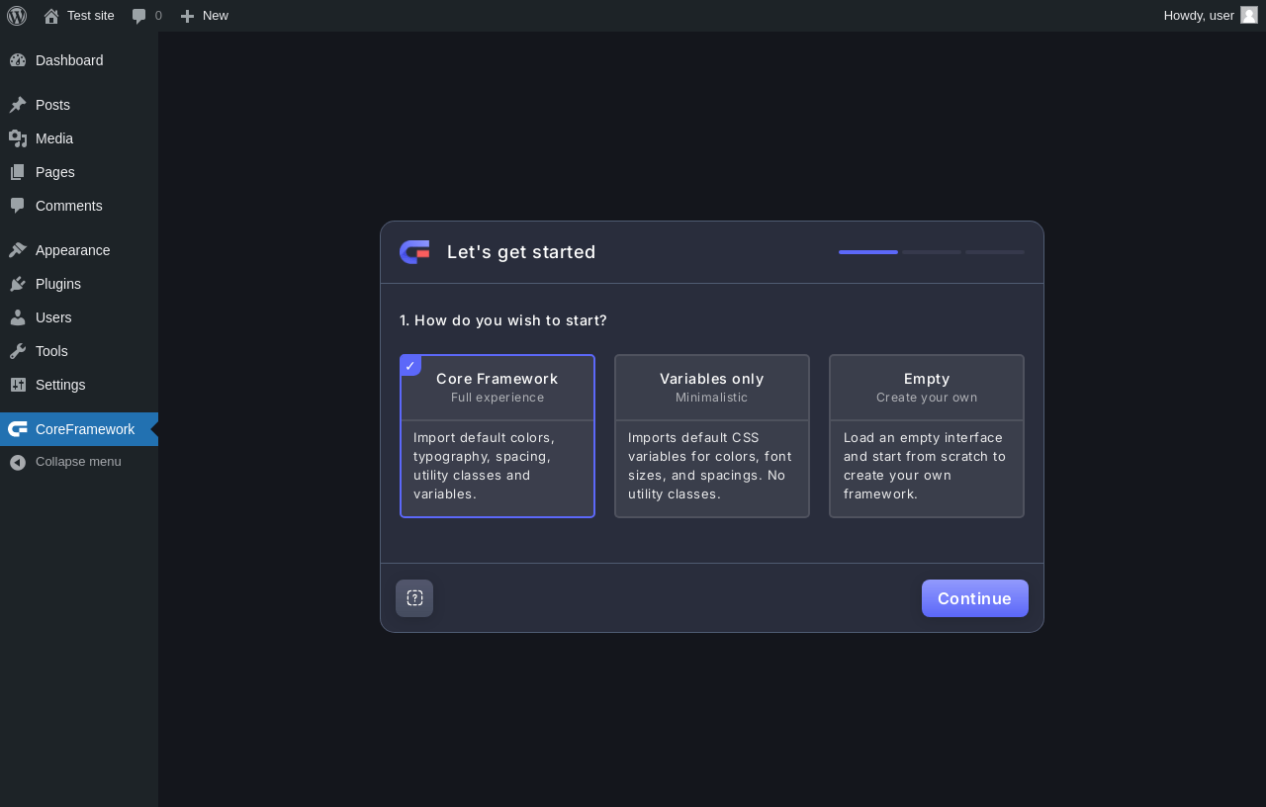Select the Core Framework full experience option

497,435
